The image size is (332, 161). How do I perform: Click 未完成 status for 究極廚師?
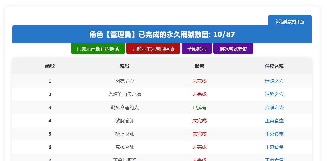[200, 147]
